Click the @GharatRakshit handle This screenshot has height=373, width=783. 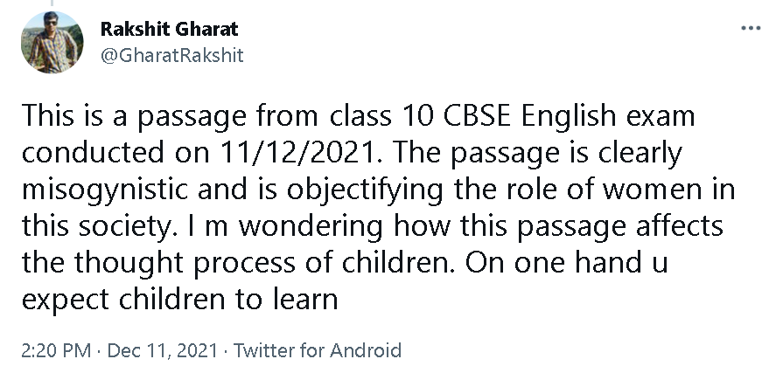point(172,55)
